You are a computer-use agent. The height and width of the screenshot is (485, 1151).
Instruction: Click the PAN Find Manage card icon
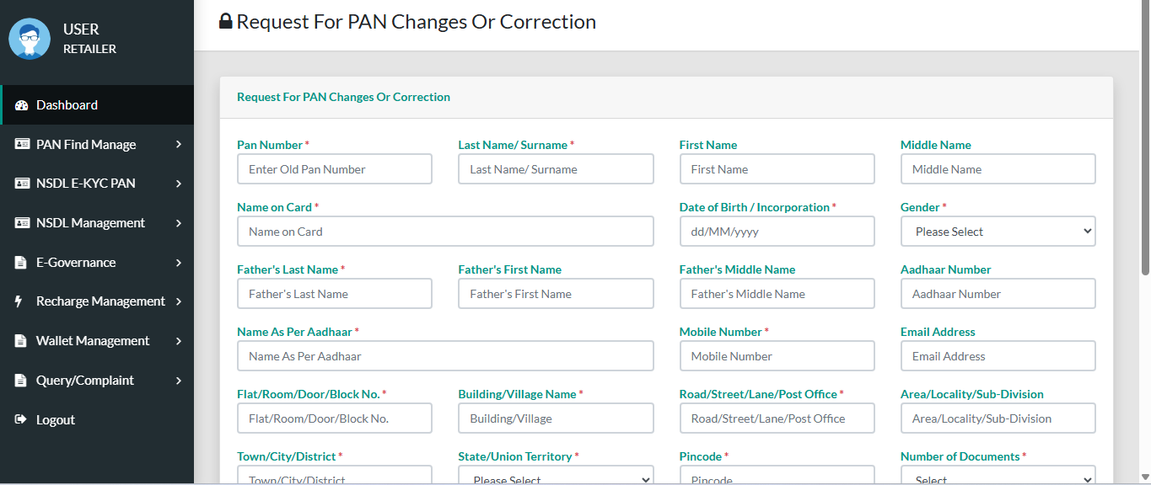point(22,144)
